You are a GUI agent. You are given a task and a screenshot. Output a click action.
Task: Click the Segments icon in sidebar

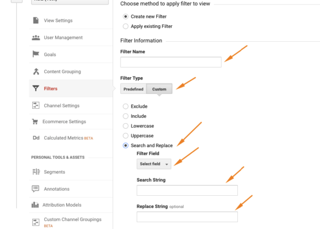tap(36, 172)
